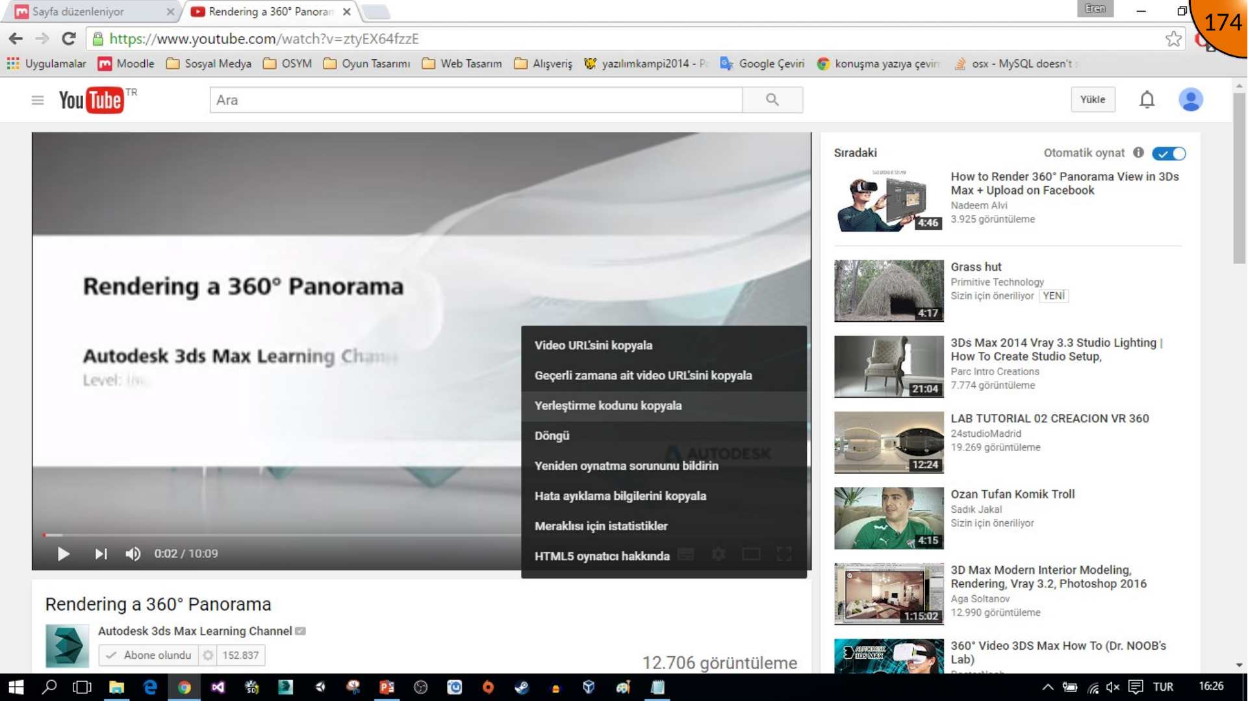Open Windows taskbar search
The image size is (1248, 701).
click(49, 687)
